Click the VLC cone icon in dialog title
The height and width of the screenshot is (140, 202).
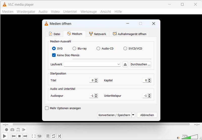(46, 24)
